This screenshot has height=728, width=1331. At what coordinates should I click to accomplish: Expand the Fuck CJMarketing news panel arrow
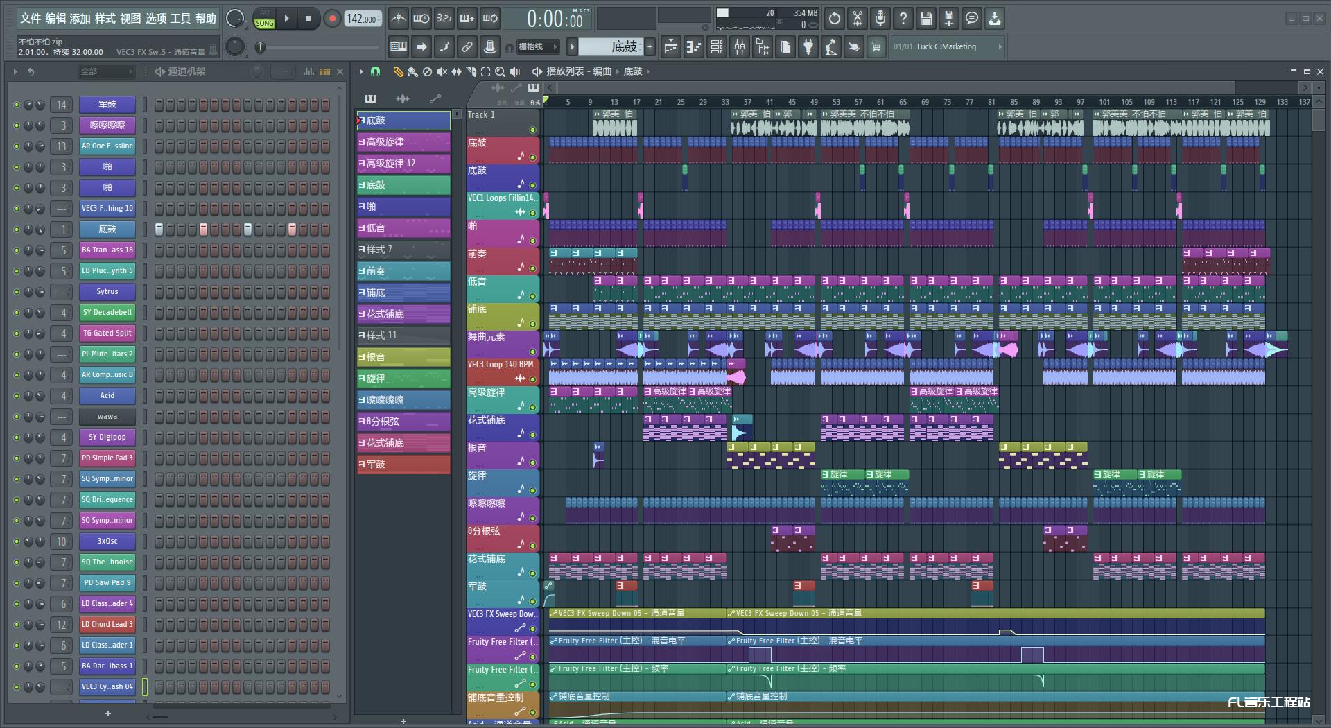tap(1000, 46)
